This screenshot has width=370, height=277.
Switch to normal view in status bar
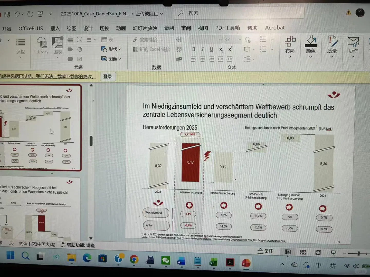288,252
